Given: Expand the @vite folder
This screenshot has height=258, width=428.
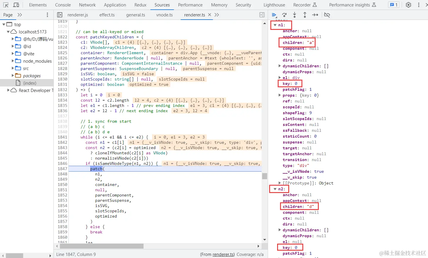Looking at the screenshot, I should 13,54.
